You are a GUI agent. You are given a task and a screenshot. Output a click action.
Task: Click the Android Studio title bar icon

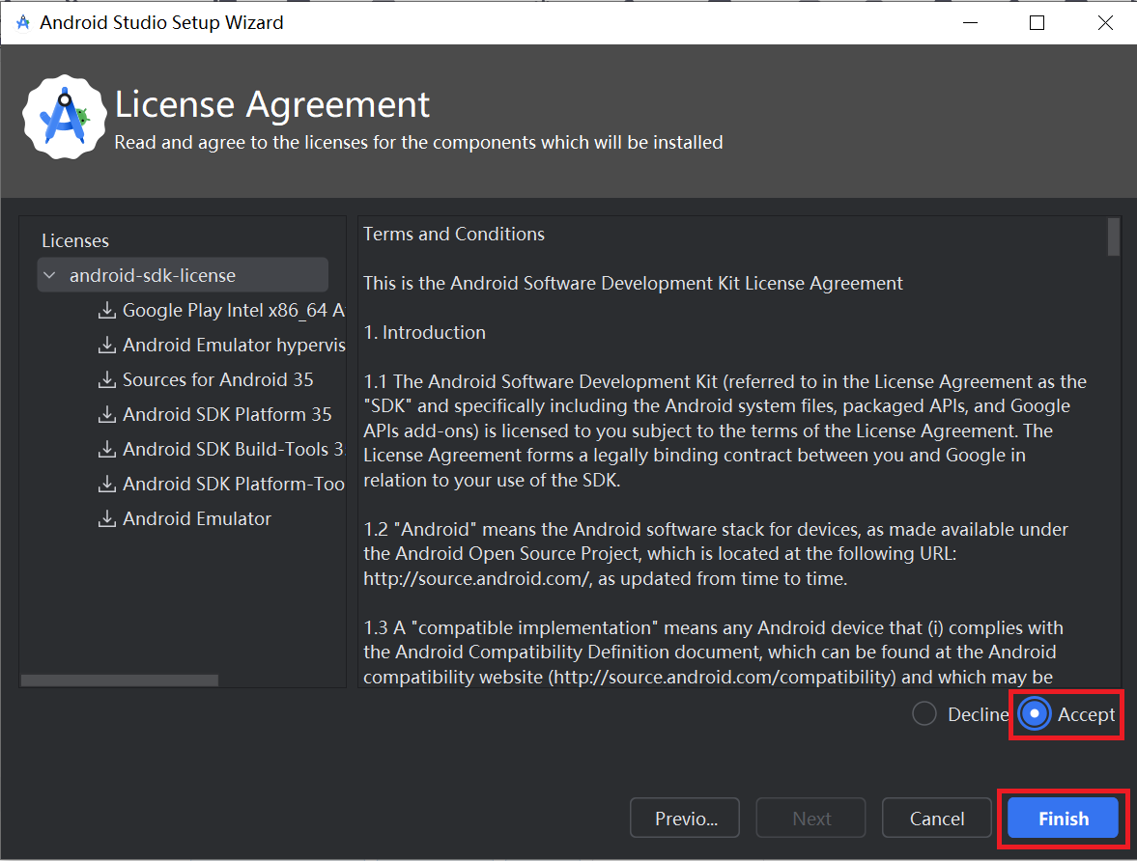tap(23, 22)
